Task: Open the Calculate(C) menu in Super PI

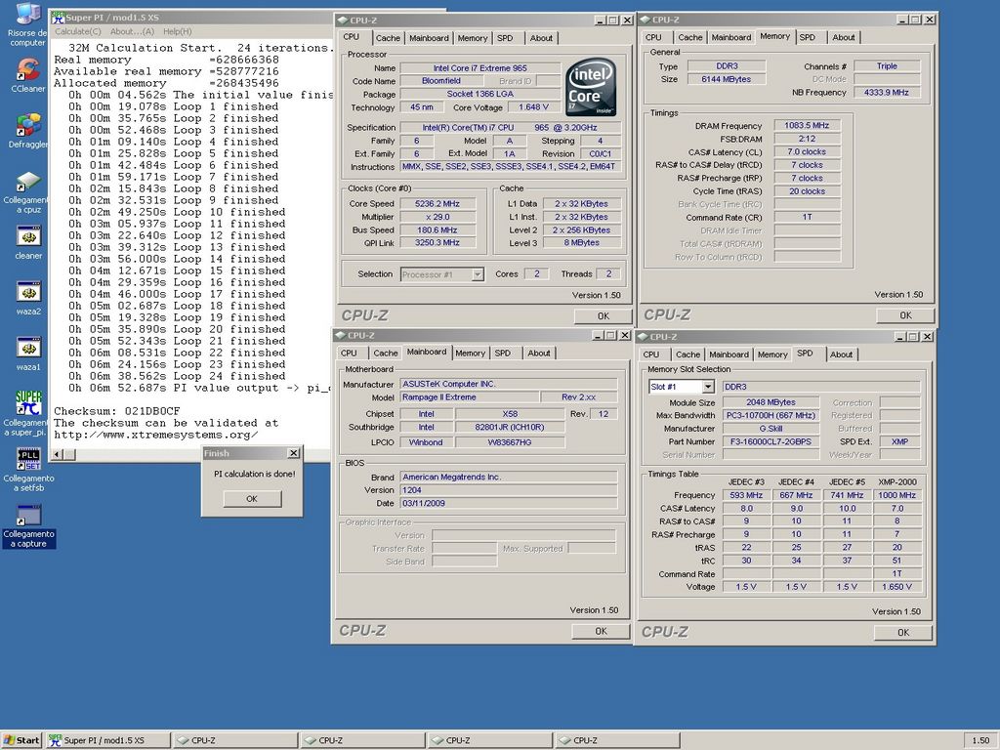Action: coord(78,31)
